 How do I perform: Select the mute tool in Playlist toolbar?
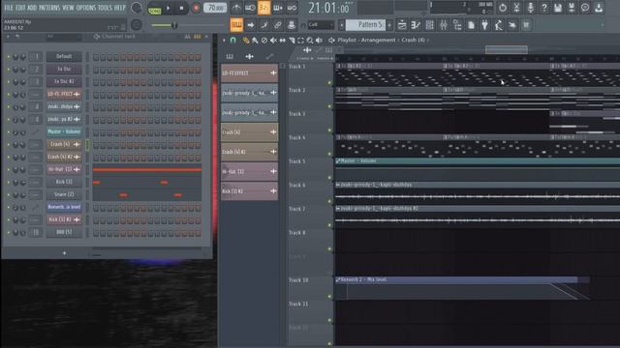click(273, 40)
